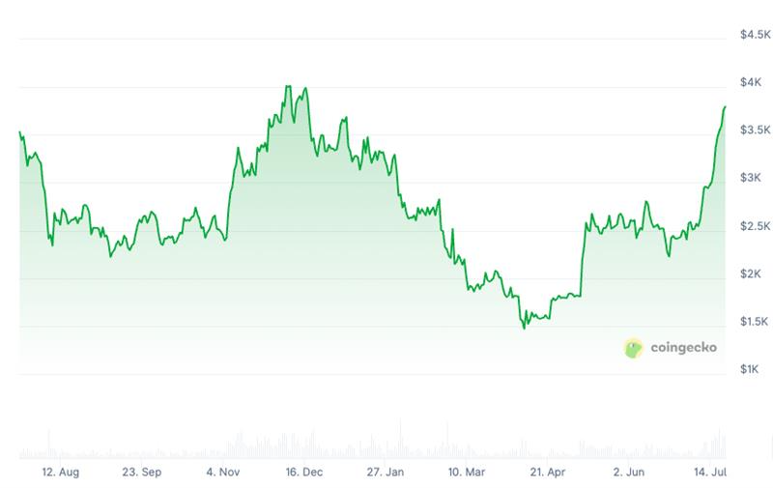Select the 4. Nov date label
The height and width of the screenshot is (488, 773).
click(223, 473)
